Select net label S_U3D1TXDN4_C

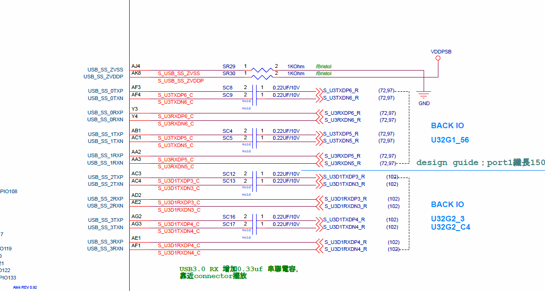point(179,231)
